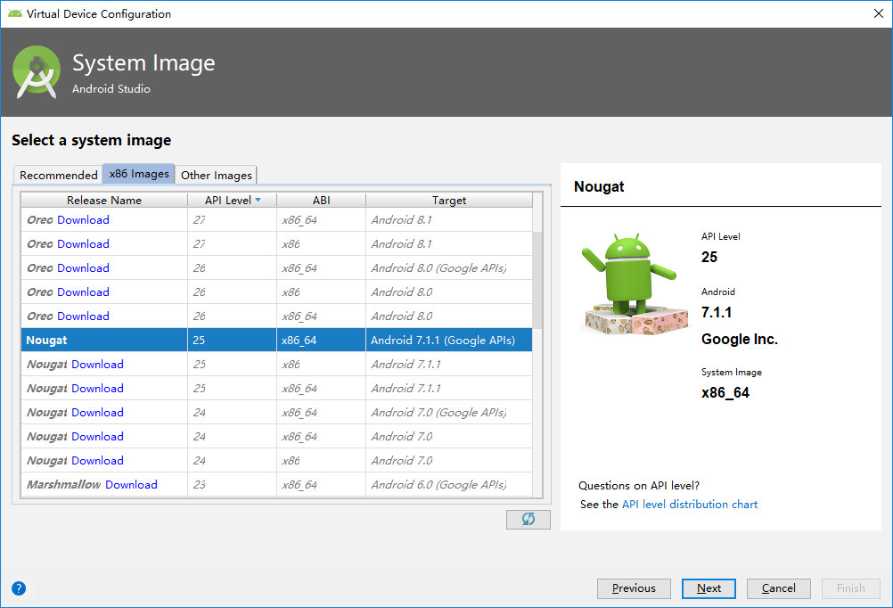Download Oreo API 26 plain x86 Android 8.0
Image resolution: width=893 pixels, height=608 pixels.
[83, 292]
